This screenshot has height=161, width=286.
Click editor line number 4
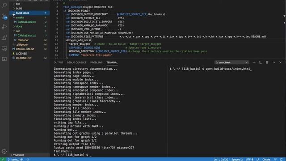point(57,14)
